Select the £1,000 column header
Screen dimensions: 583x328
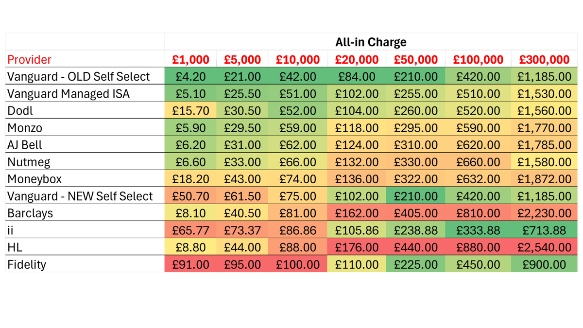(x=191, y=59)
